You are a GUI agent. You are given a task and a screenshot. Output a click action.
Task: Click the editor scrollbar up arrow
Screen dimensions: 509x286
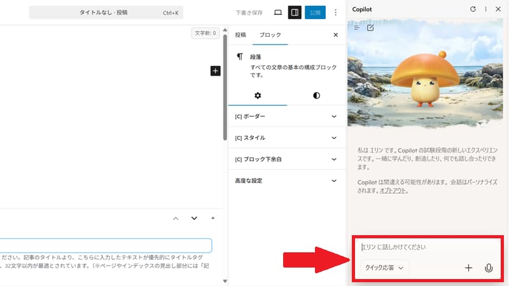pos(225,30)
